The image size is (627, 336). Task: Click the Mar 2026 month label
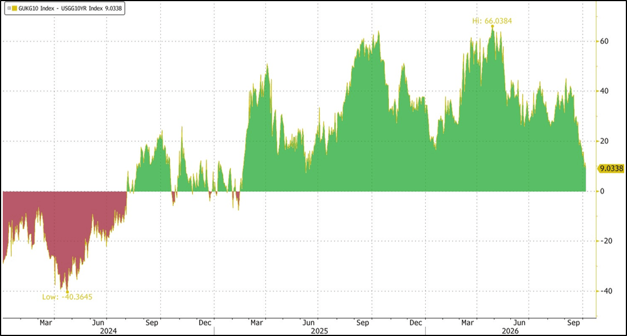pos(467,322)
